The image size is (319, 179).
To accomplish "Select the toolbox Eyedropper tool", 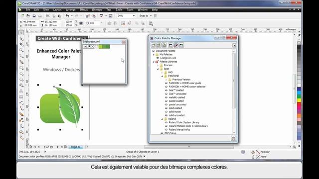I will pos(21,120).
